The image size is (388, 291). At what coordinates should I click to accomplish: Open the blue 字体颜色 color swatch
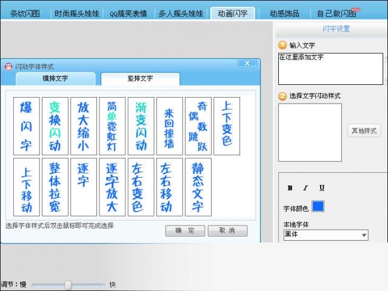[x=318, y=207]
